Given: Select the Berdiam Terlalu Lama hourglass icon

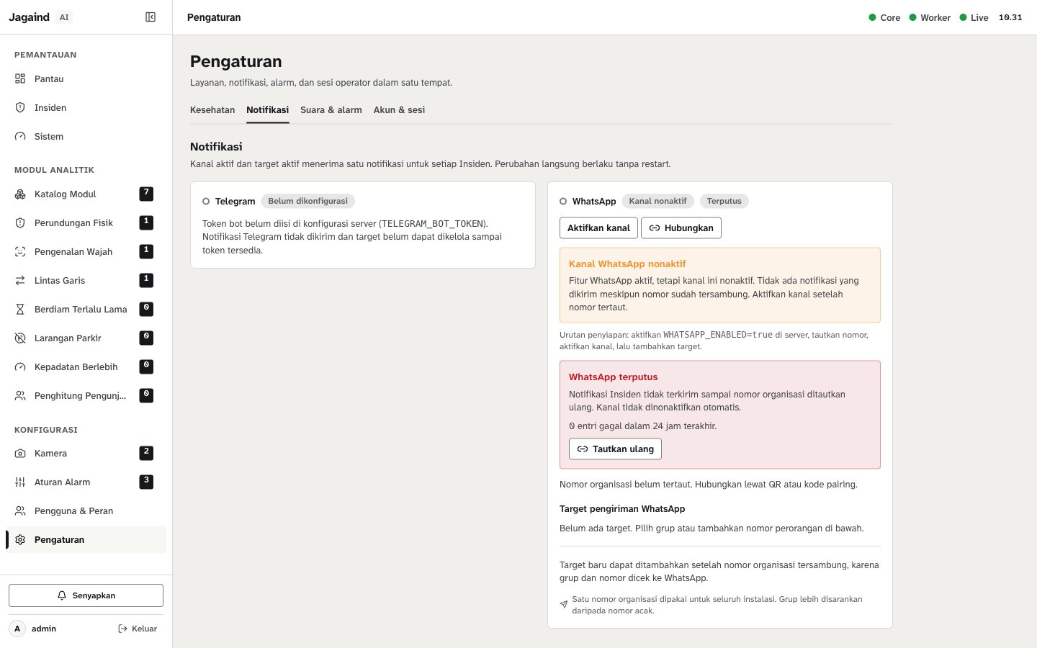Looking at the screenshot, I should [x=20, y=309].
